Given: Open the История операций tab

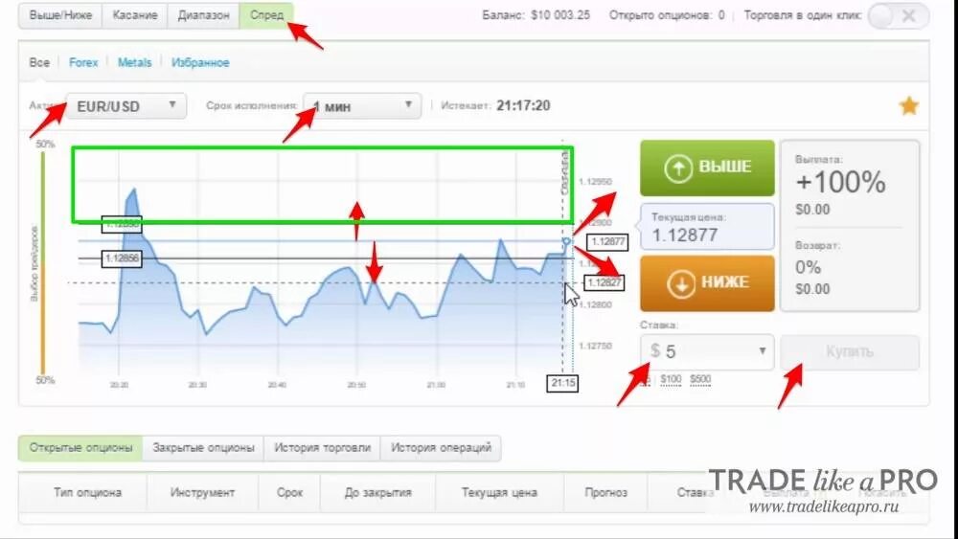Looking at the screenshot, I should (441, 447).
